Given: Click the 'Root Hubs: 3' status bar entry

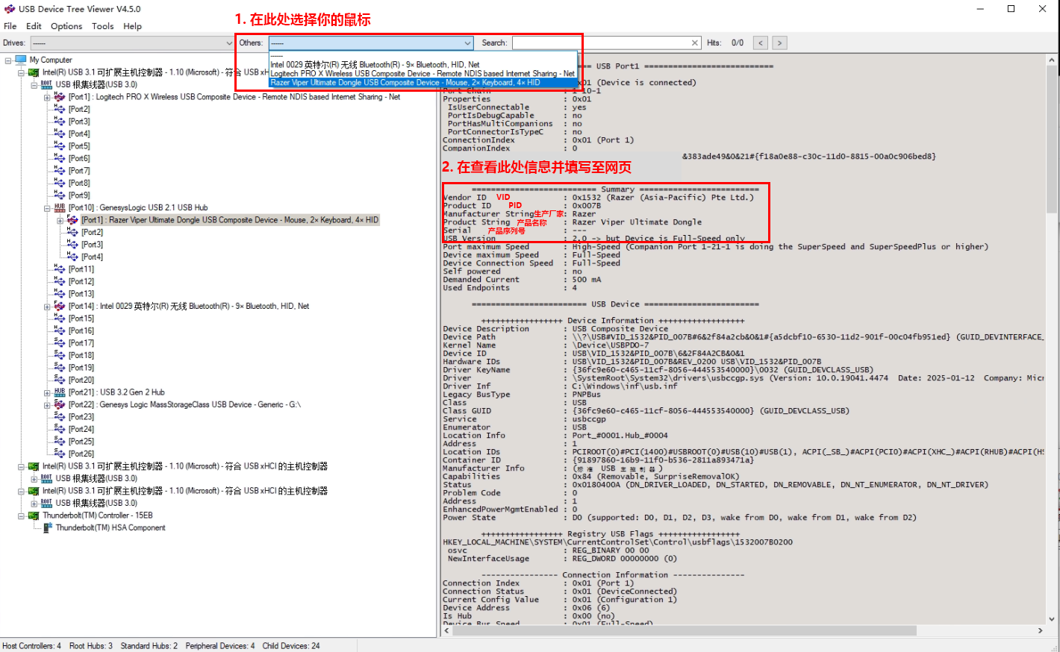Looking at the screenshot, I should [91, 646].
